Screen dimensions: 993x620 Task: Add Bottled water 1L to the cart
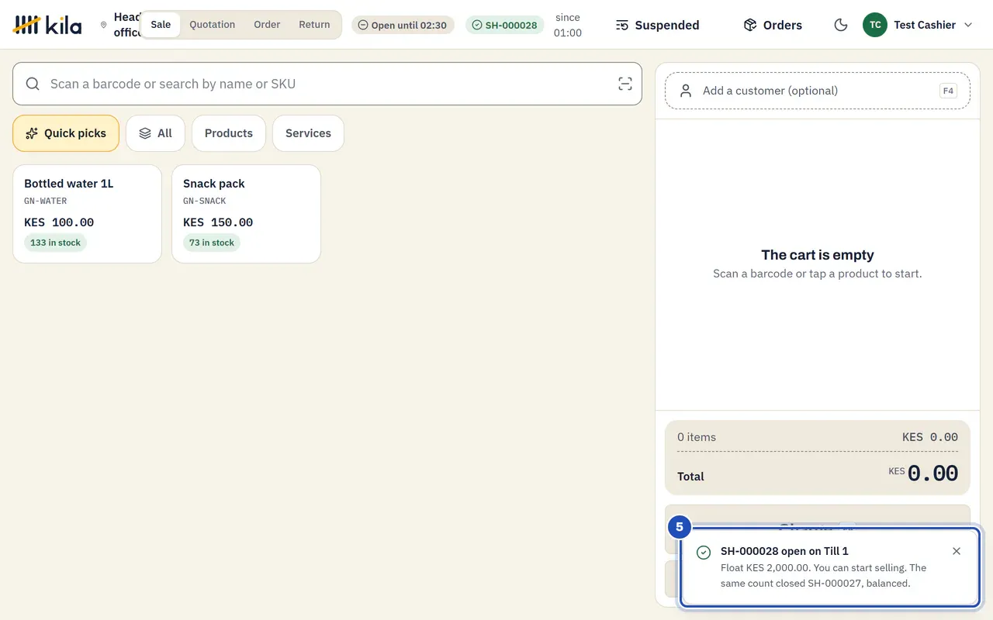coord(88,214)
